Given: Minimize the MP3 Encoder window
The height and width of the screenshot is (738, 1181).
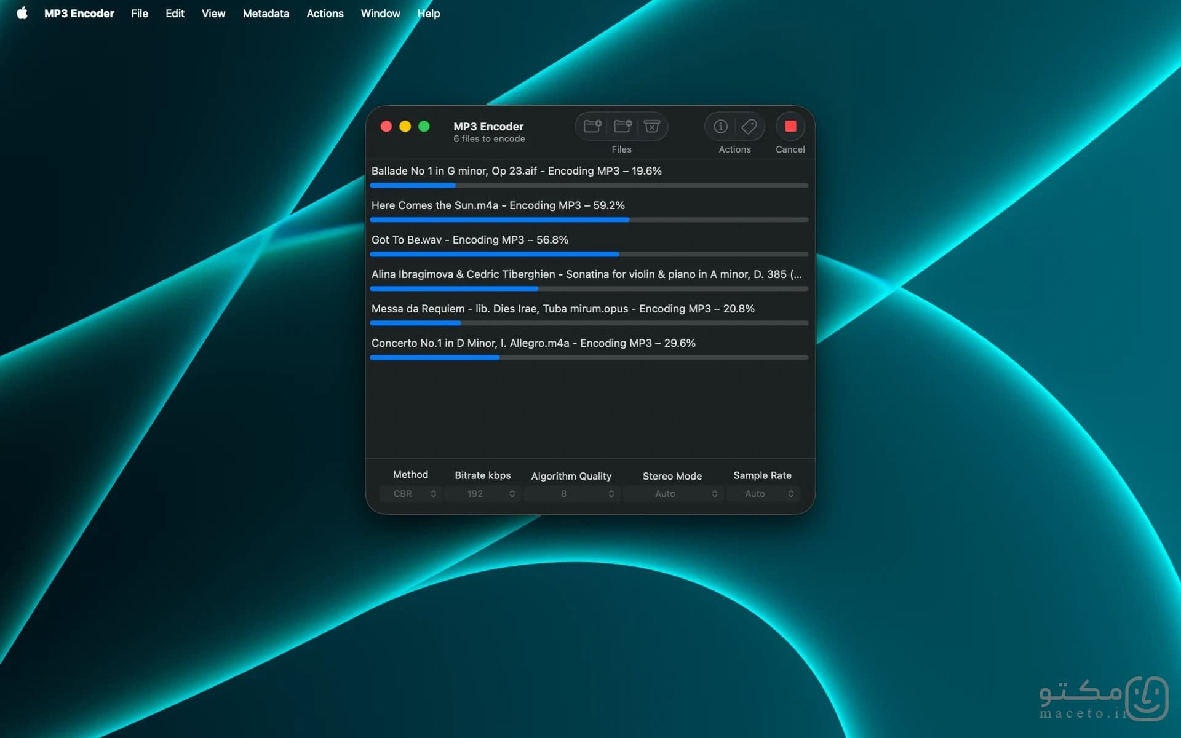Looking at the screenshot, I should tap(405, 126).
